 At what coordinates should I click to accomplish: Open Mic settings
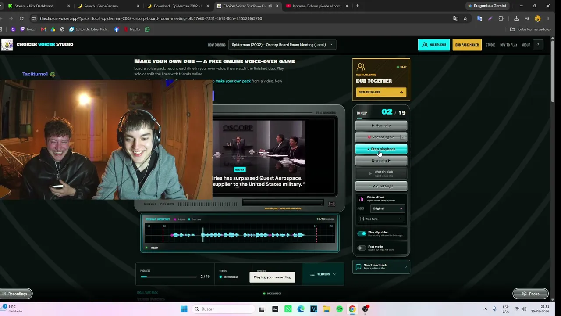tap(381, 186)
